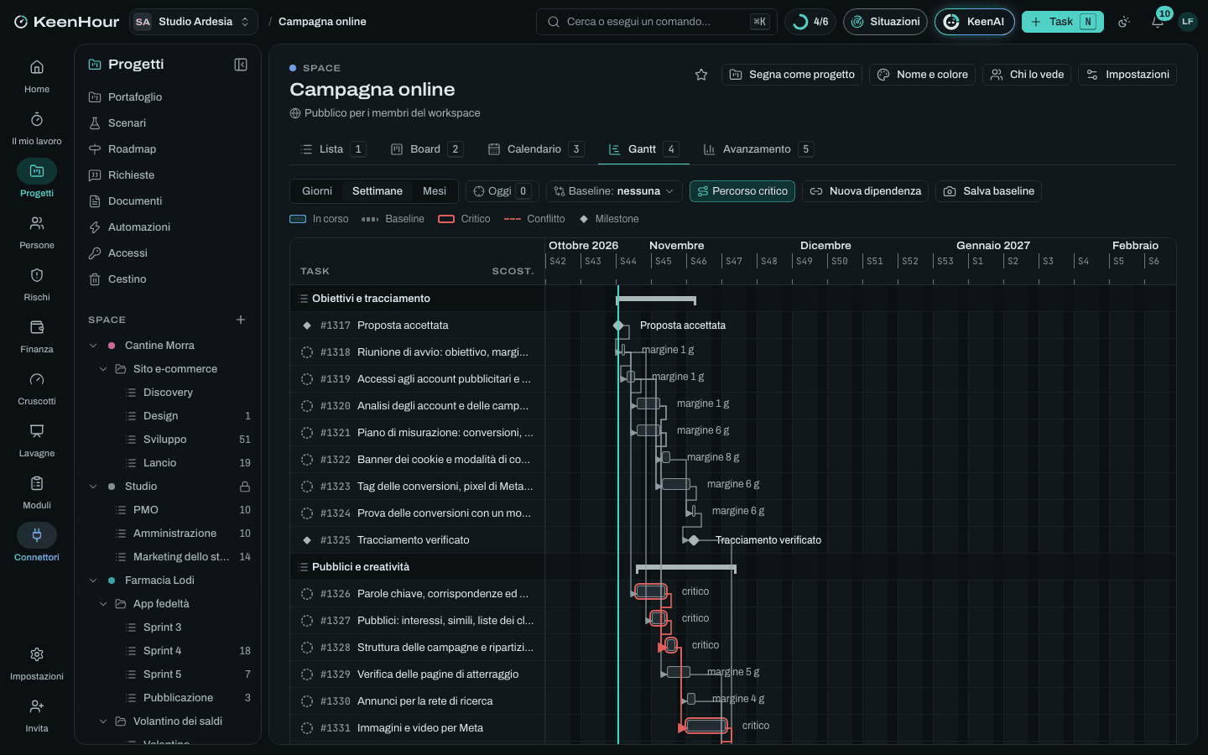Focus the Cerca o esegui un comando field
1208x755 pixels.
656,22
